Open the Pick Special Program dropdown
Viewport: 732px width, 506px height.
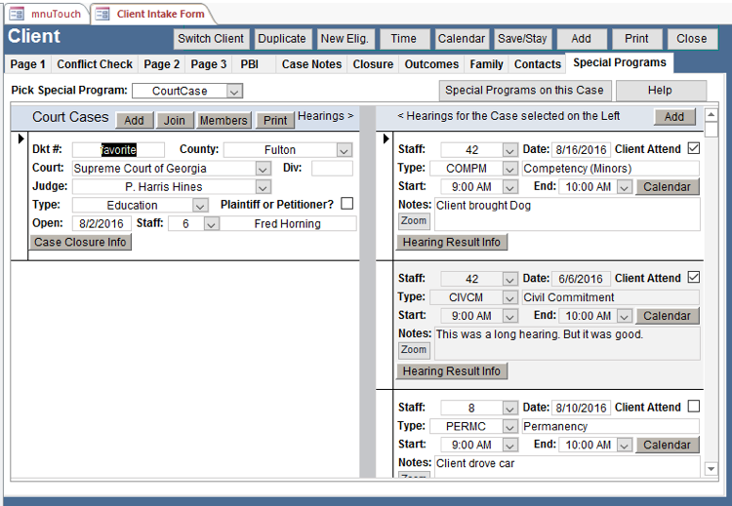234,91
